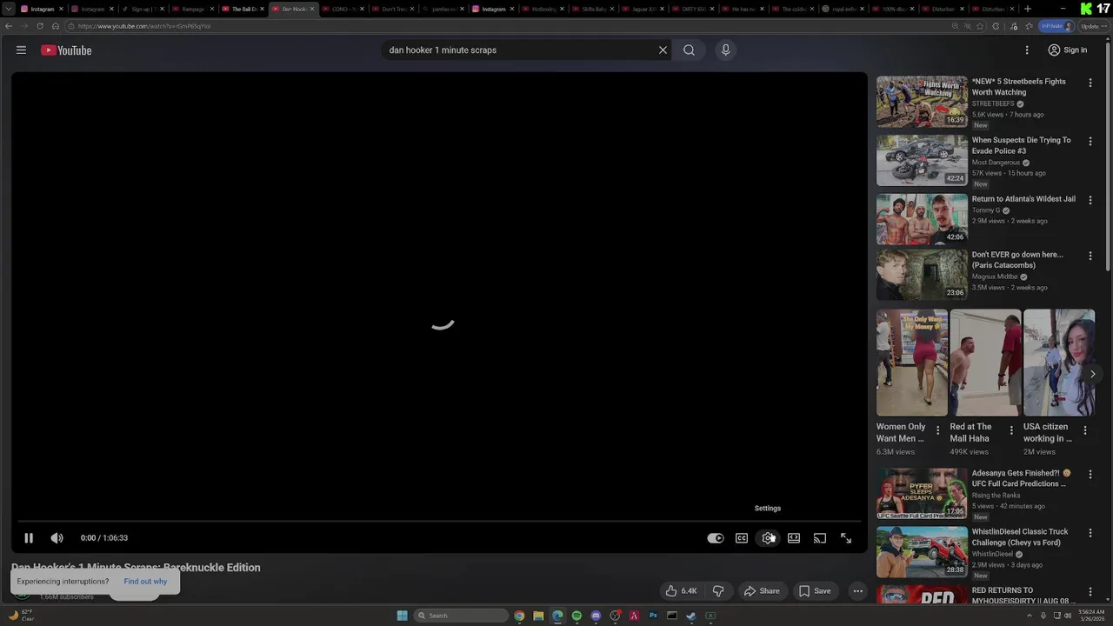Switch to the first Instagram tab
The image size is (1113, 626).
point(41,9)
